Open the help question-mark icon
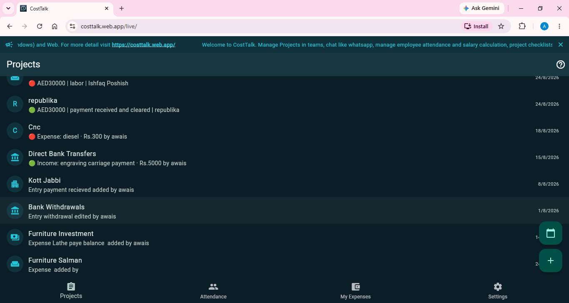Screen dimensions: 569x303 tap(561, 65)
